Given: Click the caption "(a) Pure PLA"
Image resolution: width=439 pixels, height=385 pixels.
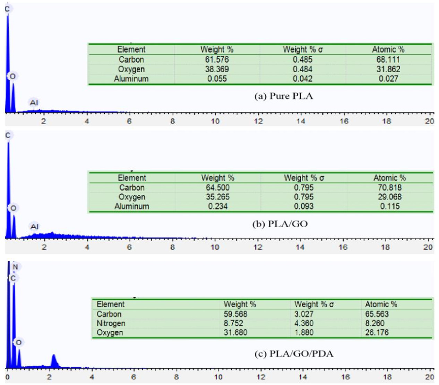Looking at the screenshot, I should (x=284, y=96).
